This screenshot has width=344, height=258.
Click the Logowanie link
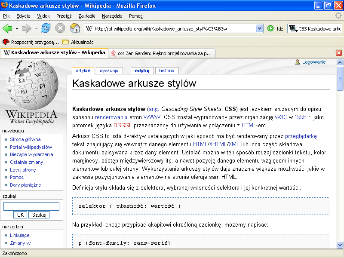314,62
